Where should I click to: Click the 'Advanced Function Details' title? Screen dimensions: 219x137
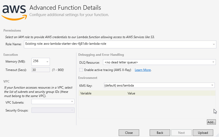[x=65, y=8]
